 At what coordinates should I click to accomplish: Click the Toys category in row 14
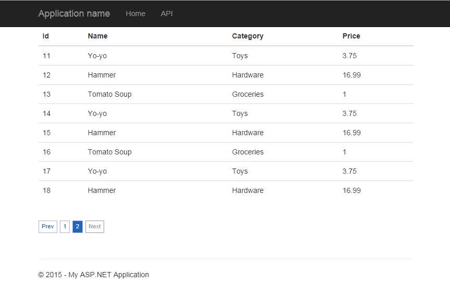pos(240,113)
